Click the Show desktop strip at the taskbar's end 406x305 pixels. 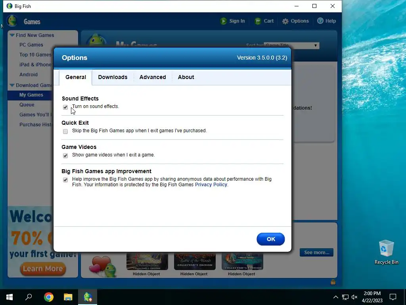click(405, 297)
